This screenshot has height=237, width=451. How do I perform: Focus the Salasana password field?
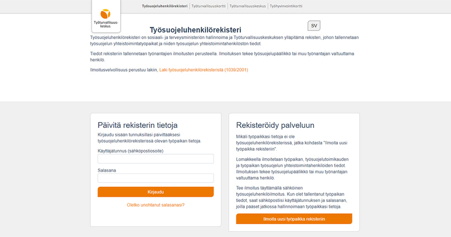[x=156, y=178]
